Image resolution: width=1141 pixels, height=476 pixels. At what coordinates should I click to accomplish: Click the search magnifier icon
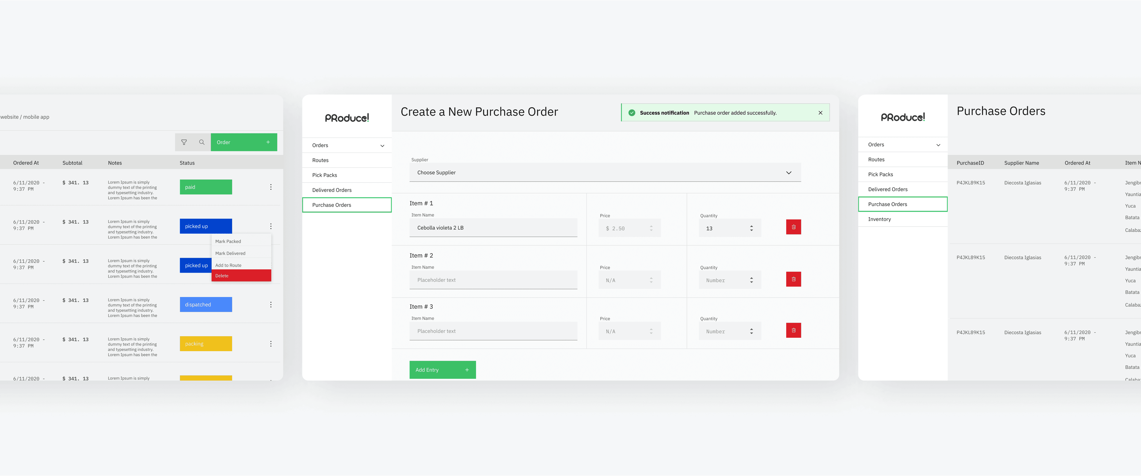[x=202, y=142]
